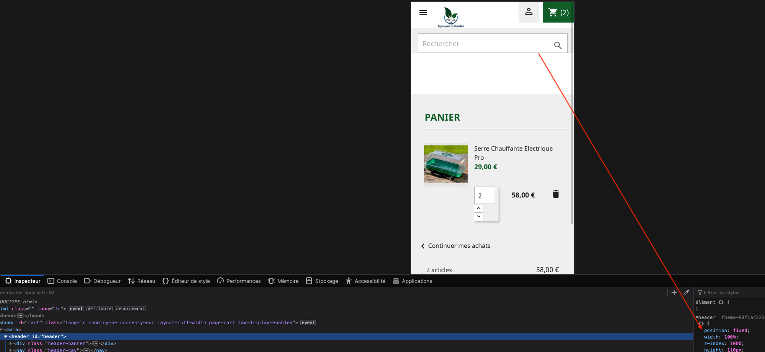The height and width of the screenshot is (352, 765).
Task: Expand the nav header-nav node
Action: (x=10, y=350)
